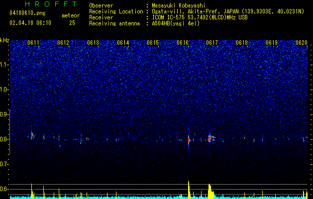This screenshot has width=313, height=199.
Task: Click the 0.9 kHz axis label
Action: tap(4, 114)
